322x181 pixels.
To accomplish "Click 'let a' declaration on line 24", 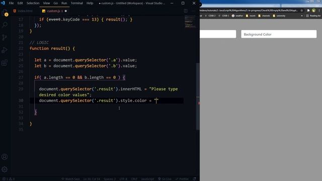I will click(40, 60).
